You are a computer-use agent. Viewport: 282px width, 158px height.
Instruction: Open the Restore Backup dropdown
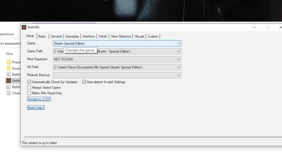click(x=117, y=75)
